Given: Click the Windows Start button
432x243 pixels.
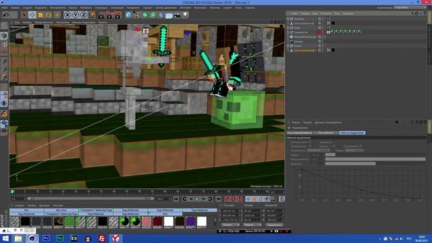Looking at the screenshot, I should [5, 238].
